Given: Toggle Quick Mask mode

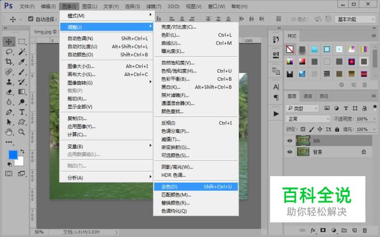Looking at the screenshot, I should 9,173.
